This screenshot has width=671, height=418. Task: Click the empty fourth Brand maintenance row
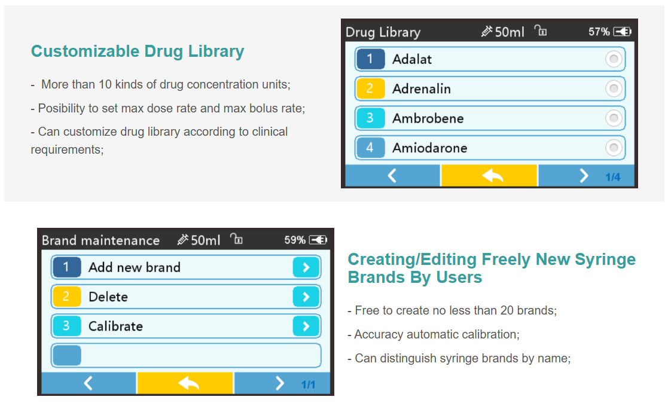pos(186,356)
